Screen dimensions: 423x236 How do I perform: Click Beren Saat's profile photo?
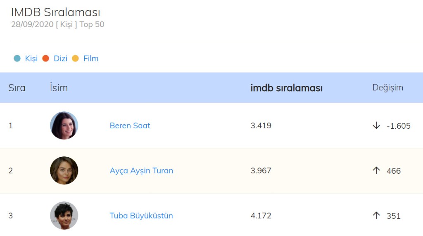click(x=64, y=125)
